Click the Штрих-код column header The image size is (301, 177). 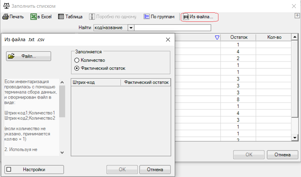point(95,82)
